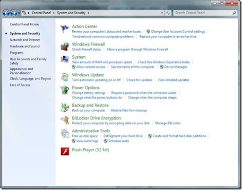Viewport: 242px width, 190px height.
Task: Click Defragment your hard drive link
Action: [x=123, y=136]
